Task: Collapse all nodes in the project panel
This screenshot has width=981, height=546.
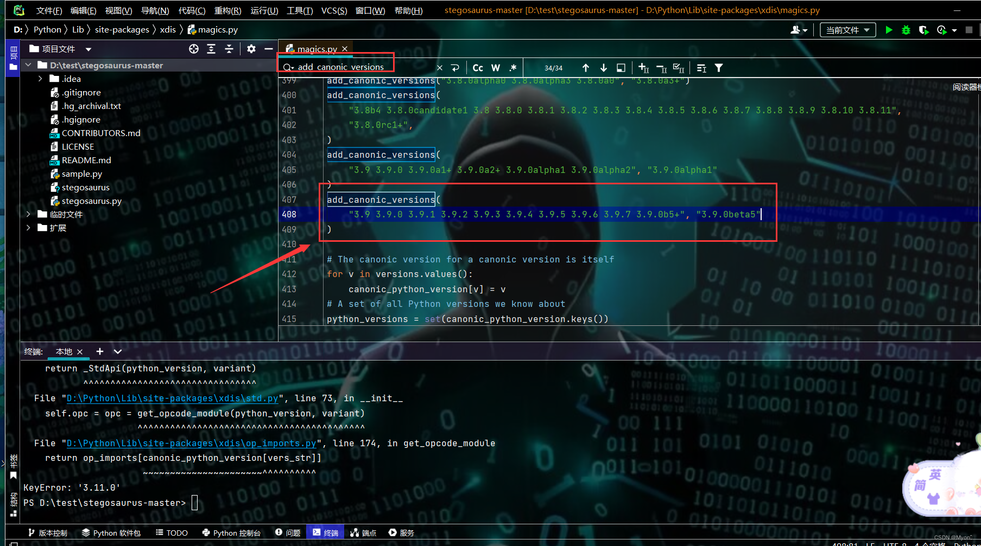Action: point(229,49)
